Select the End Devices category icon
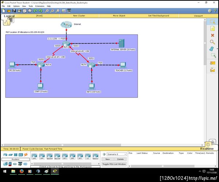Screen dimensions: 219x182 tap(5, 164)
